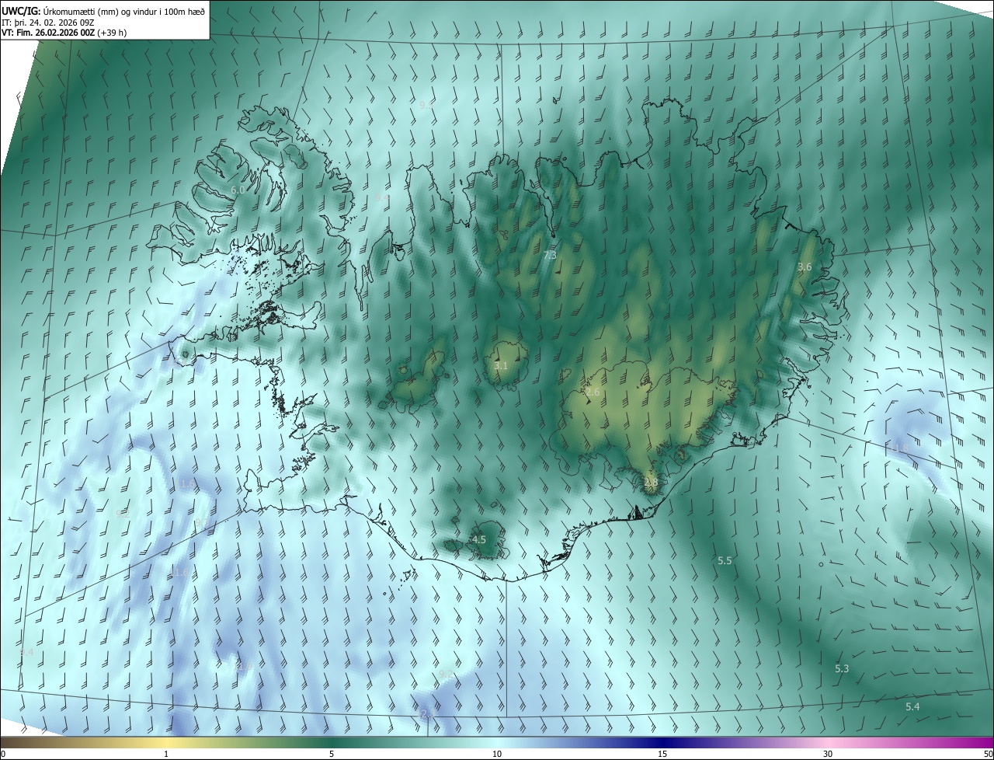
Task: Click the 6.0 value over the Westfjords
Action: click(238, 190)
